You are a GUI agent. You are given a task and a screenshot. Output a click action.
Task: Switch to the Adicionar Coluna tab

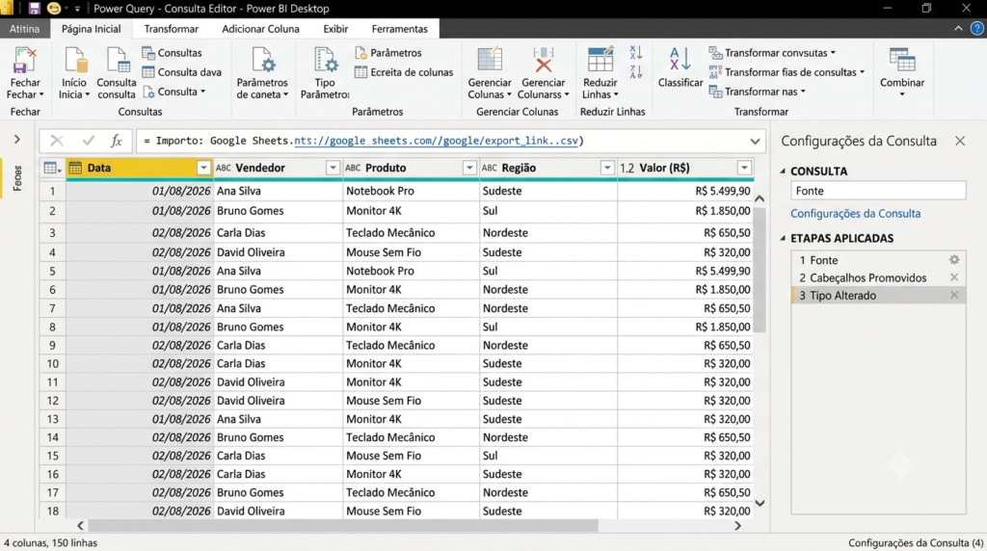coord(260,29)
